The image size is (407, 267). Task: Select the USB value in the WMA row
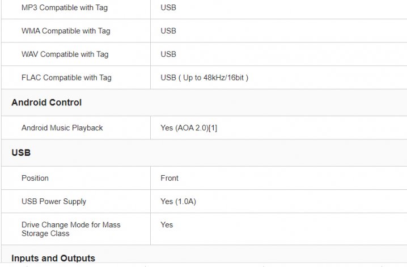pyautogui.click(x=168, y=31)
